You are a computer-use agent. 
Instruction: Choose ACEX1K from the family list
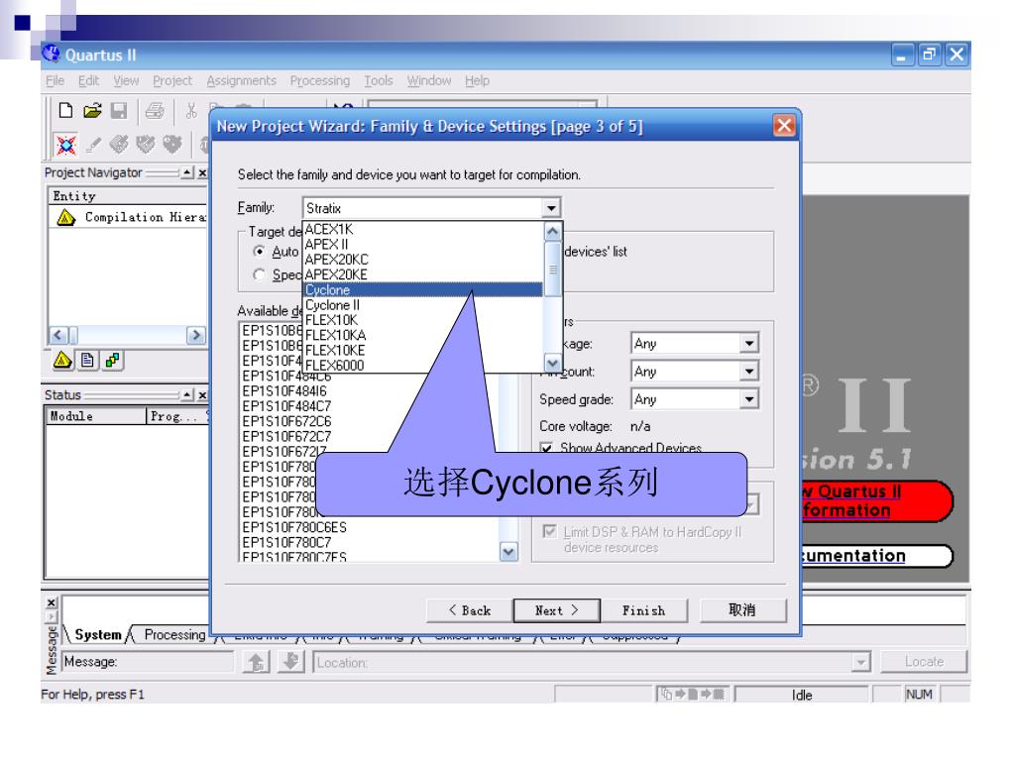(x=422, y=229)
